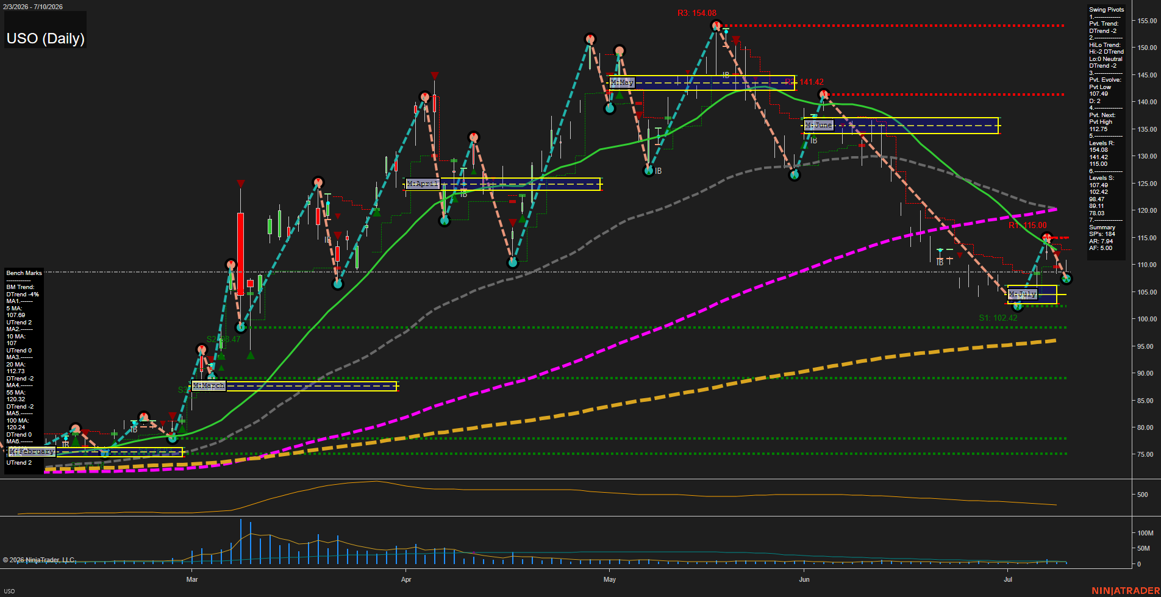Click the 120.24 moving average value
The height and width of the screenshot is (597, 1161).
coord(16,427)
